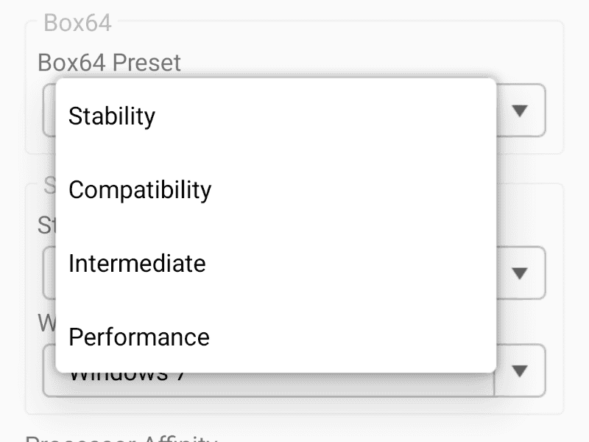589x442 pixels.
Task: Click left edge of Box64 Preset combo box
Action: [49, 110]
